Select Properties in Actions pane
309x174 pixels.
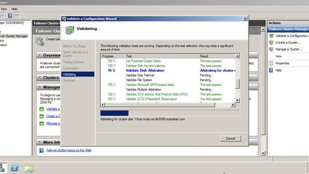pos(282,63)
